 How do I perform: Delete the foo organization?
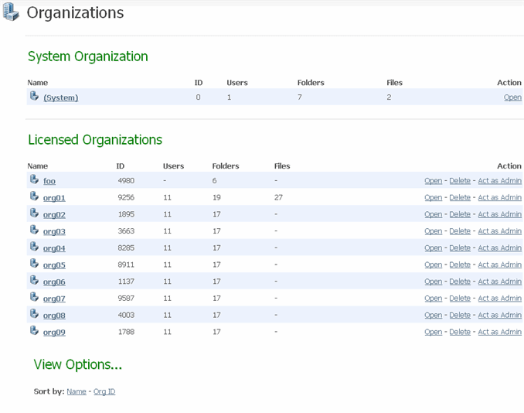pyautogui.click(x=460, y=181)
